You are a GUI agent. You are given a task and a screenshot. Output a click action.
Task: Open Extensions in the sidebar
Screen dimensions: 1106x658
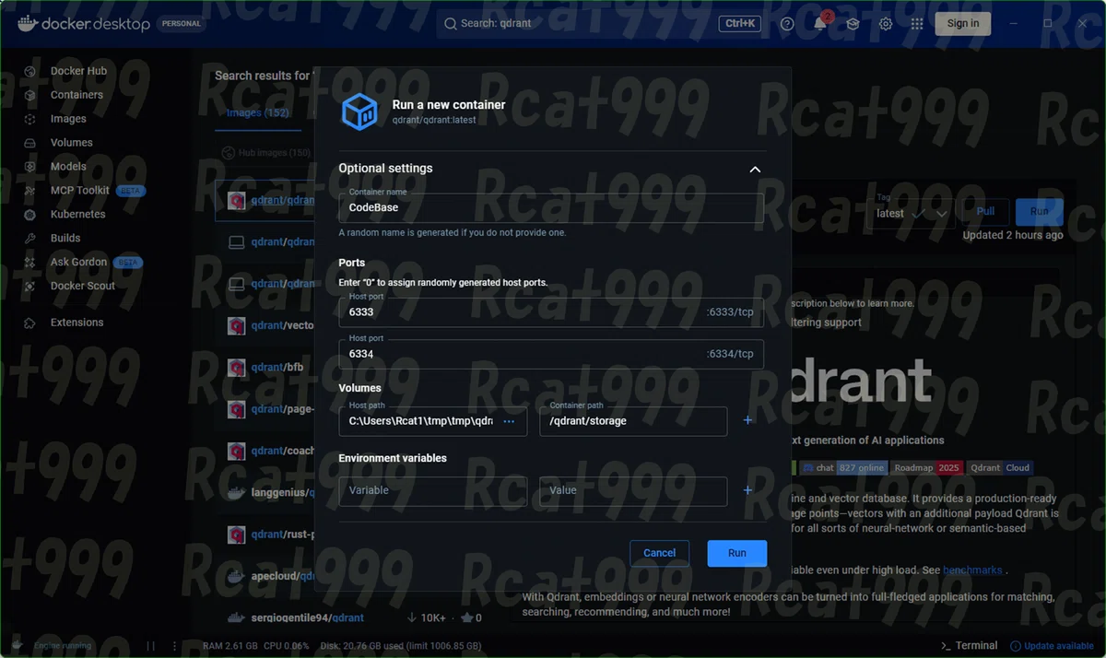pos(76,323)
